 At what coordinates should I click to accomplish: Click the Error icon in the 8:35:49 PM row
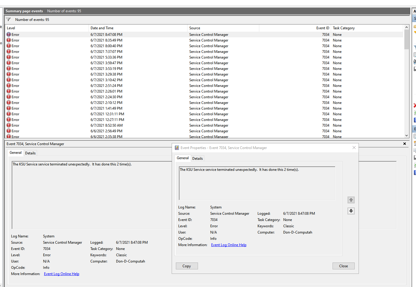pyautogui.click(x=9, y=40)
